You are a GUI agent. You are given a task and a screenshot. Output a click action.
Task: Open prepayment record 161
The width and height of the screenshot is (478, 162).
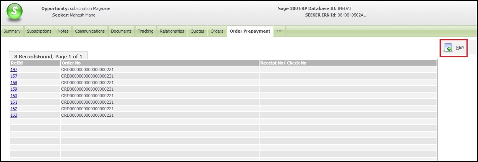click(14, 102)
